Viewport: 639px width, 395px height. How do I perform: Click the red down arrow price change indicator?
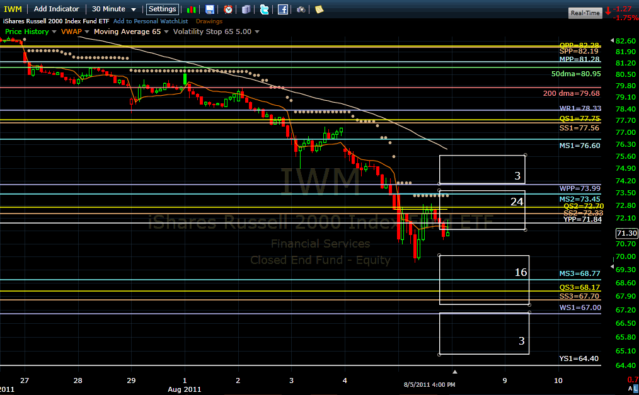click(608, 11)
